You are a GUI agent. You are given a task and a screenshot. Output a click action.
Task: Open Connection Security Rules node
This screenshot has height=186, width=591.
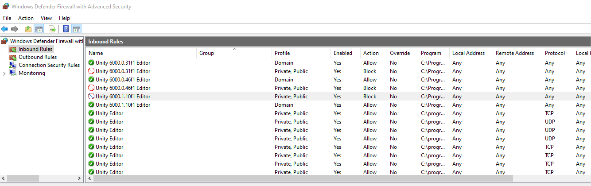tap(49, 65)
